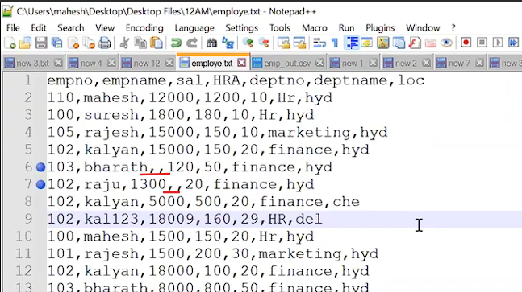This screenshot has height=292, width=522.
Task: Switch to the new 3.txt tab
Action: pyautogui.click(x=33, y=63)
